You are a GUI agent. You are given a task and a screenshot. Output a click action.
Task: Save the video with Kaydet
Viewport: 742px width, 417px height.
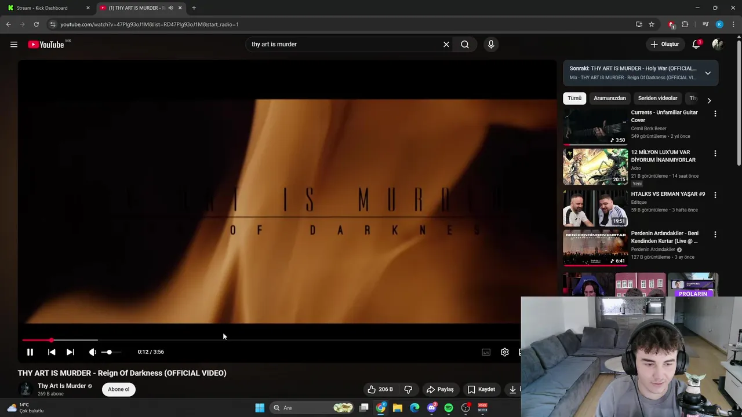tap(481, 390)
